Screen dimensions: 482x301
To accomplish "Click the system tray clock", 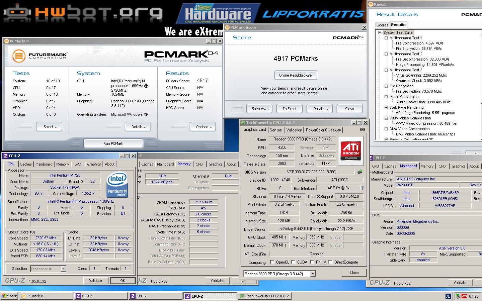I will tap(474, 296).
